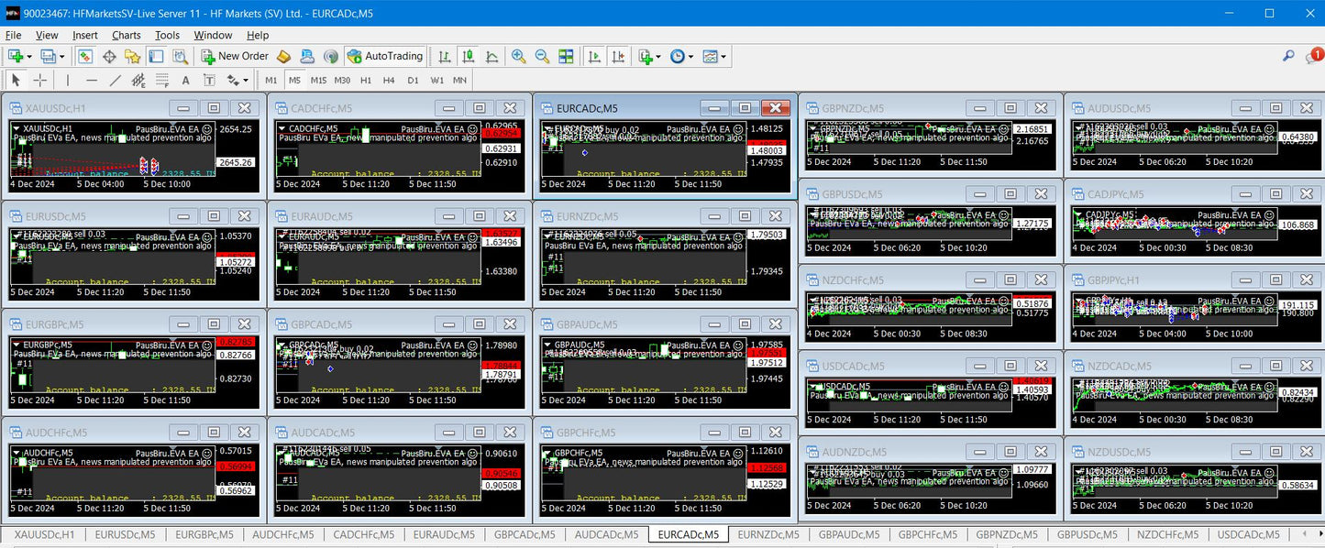Viewport: 1325px width, 548px height.
Task: Select the text label tool (A)
Action: coord(185,81)
